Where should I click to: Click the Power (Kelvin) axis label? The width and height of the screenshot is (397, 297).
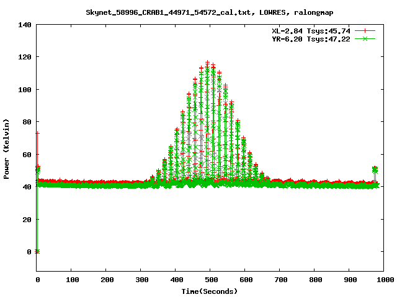point(6,149)
